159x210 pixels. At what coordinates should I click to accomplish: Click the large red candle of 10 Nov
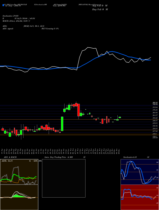[79, 110]
